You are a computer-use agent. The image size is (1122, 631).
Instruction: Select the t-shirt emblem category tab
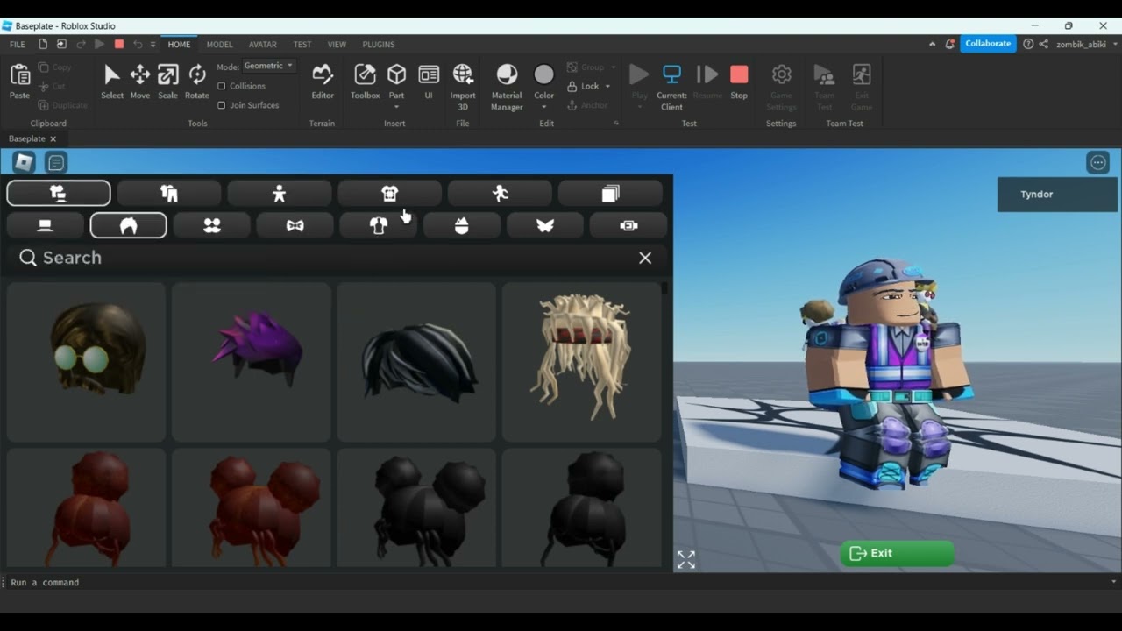(x=390, y=193)
